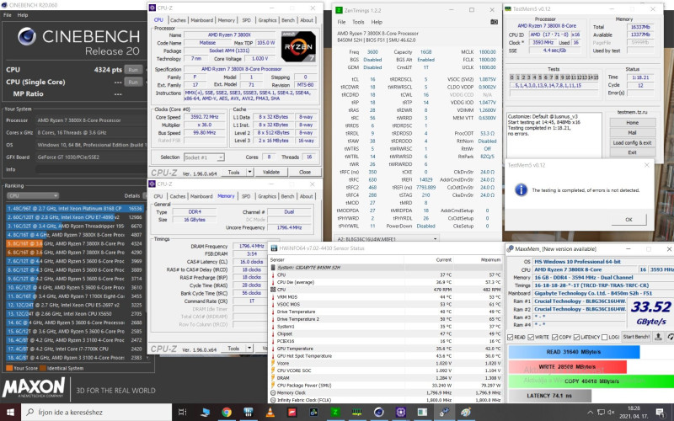The width and height of the screenshot is (674, 421).
Task: Click the Close button in CPU-Z
Action: click(x=305, y=172)
